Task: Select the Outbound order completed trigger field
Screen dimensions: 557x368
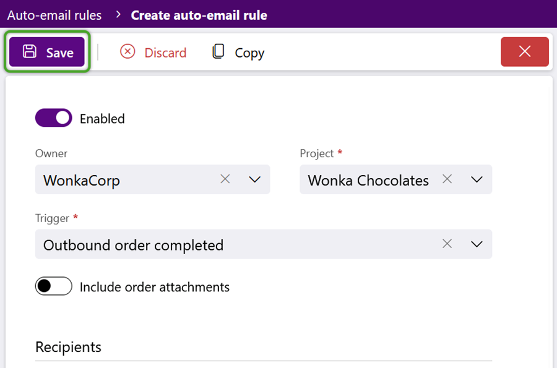Action: click(264, 244)
